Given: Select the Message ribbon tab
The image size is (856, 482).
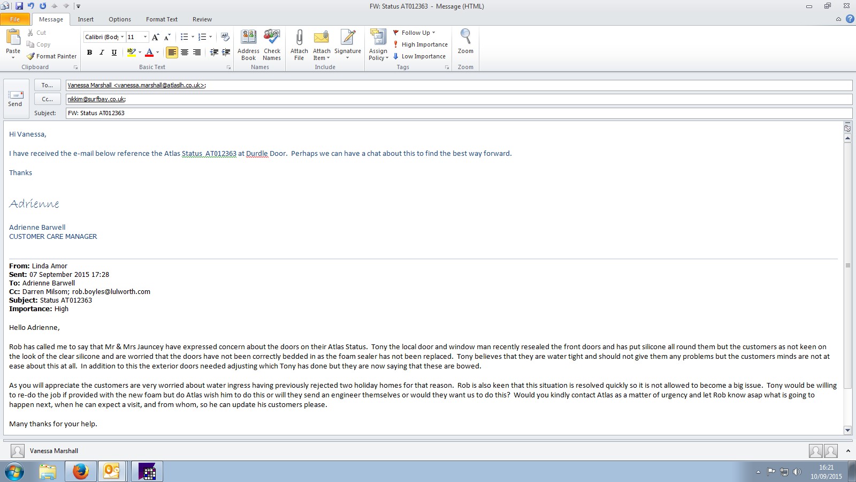Looking at the screenshot, I should tap(51, 19).
